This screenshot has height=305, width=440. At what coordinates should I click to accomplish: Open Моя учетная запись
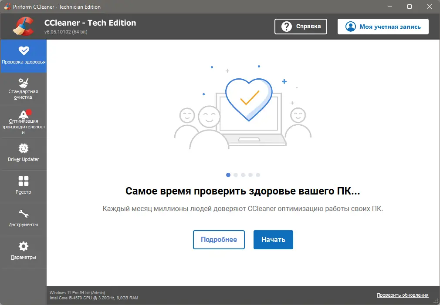pyautogui.click(x=382, y=27)
